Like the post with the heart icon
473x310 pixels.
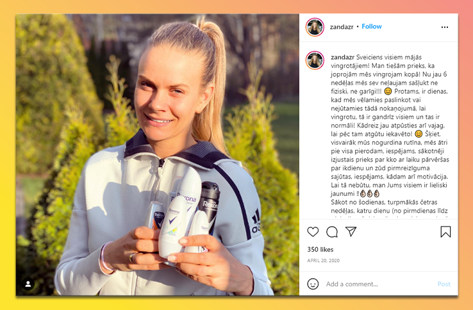pyautogui.click(x=313, y=232)
